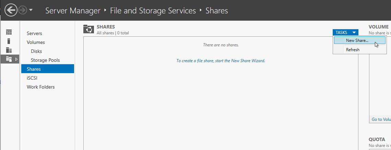Click the Shares tile folder icon
Viewport: 391px width, 150px height.
(89, 30)
